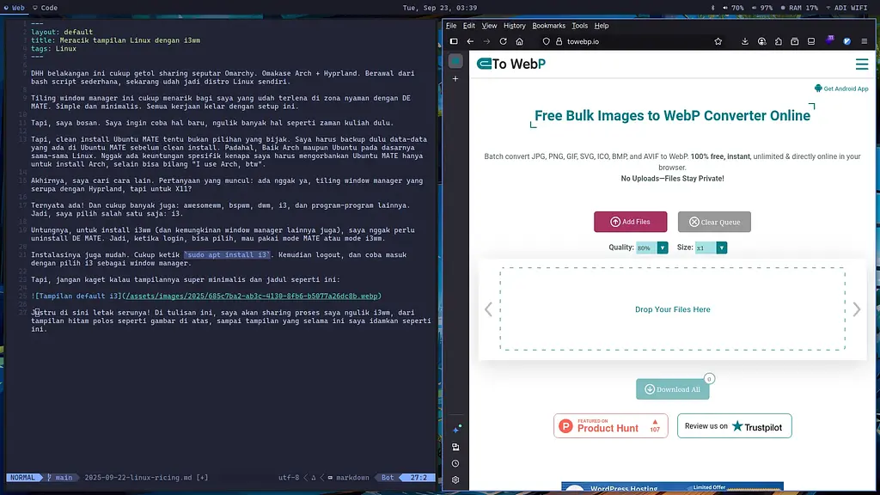Open synced tabs from the sidebar

tap(455, 447)
